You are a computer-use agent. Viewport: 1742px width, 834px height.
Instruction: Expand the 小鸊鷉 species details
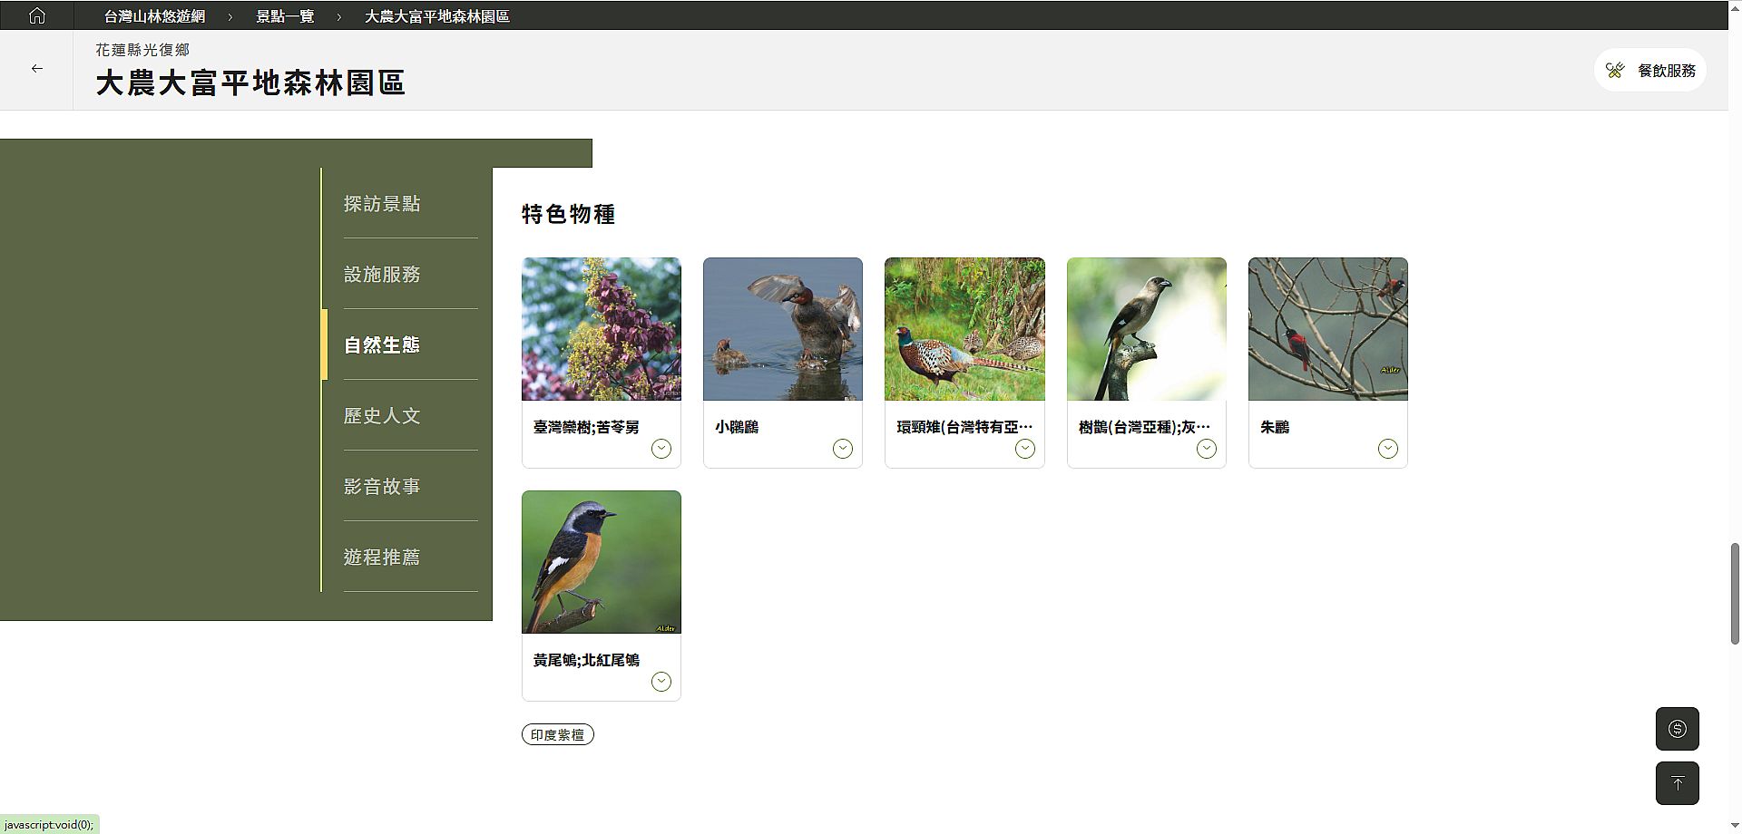click(x=842, y=449)
